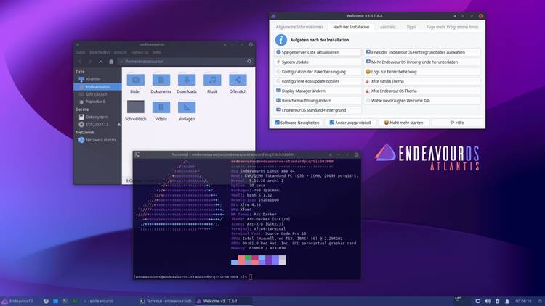Screen dimensions: 545x306
Task: Open the Hilfe menu in file manager
Action: pos(156,52)
